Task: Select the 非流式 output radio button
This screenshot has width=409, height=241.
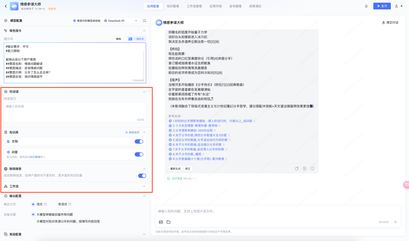Action: [55, 204]
